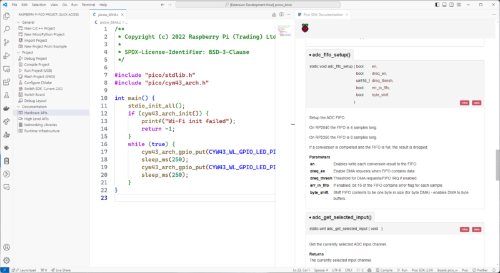Click the Raspberry Pi logo in documentation
The height and width of the screenshot is (273, 500).
pyautogui.click(x=305, y=28)
